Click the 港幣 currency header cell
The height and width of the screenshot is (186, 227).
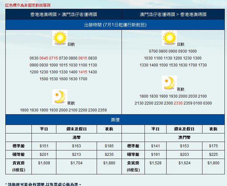pyautogui.click(x=77, y=138)
